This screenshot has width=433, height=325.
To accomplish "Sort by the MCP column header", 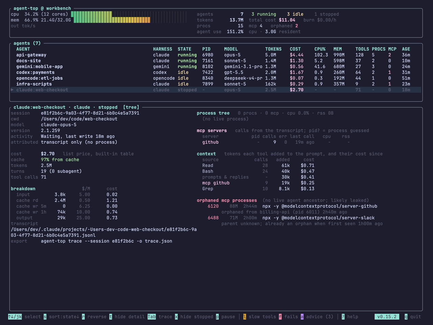I will point(392,49).
